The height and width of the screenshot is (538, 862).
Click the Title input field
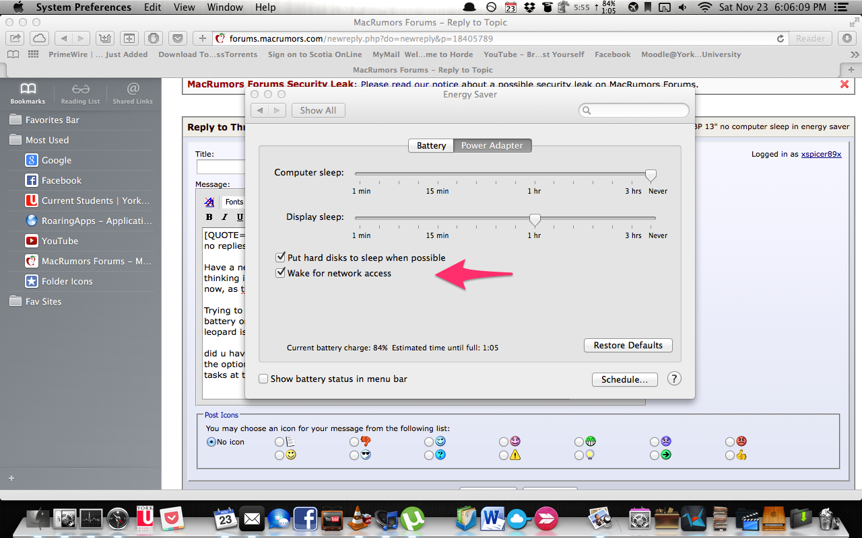[x=220, y=167]
